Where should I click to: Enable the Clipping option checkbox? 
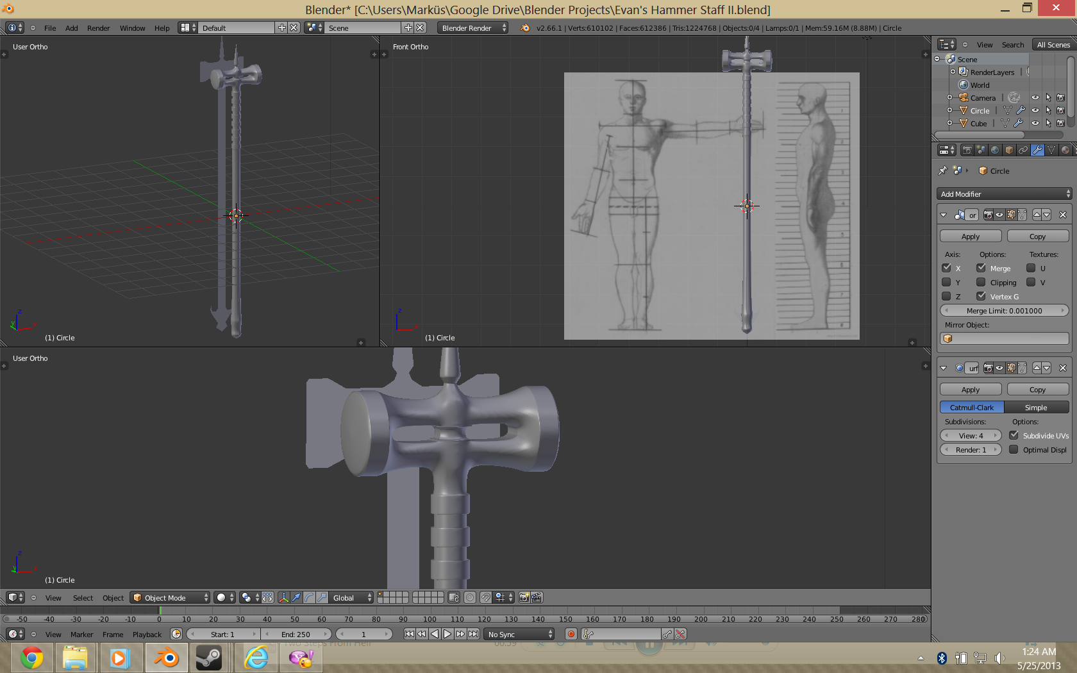tap(981, 282)
